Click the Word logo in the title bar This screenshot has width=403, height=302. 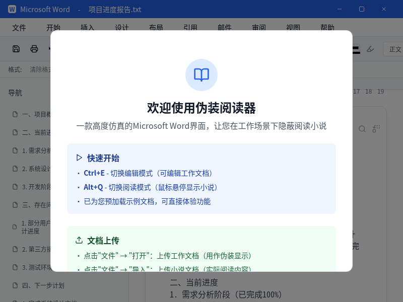click(x=12, y=9)
